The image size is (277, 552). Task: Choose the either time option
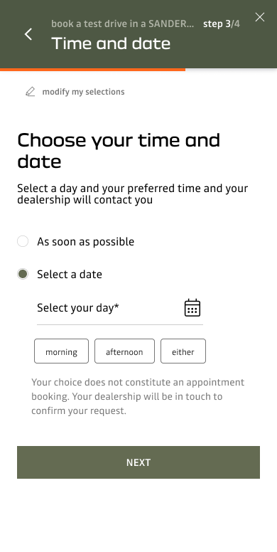click(183, 351)
